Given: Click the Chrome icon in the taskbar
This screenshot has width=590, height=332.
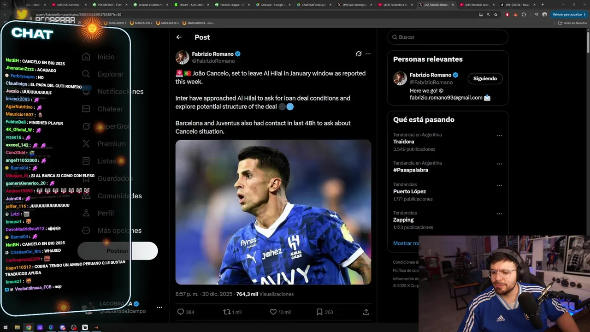Looking at the screenshot, I should pos(29,327).
